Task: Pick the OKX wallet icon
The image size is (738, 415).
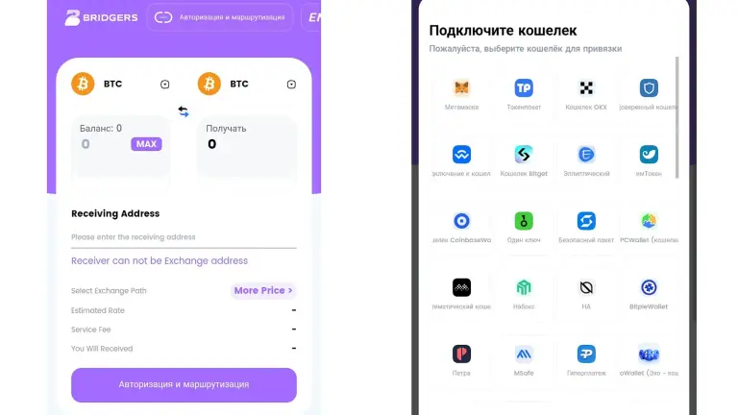Action: [x=586, y=87]
